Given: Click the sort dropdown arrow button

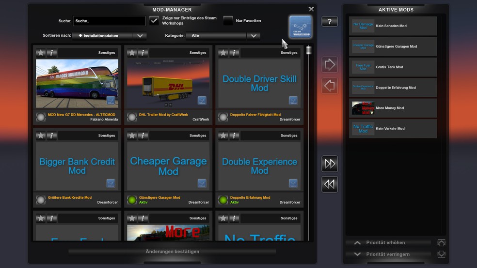Looking at the screenshot, I should tap(140, 36).
